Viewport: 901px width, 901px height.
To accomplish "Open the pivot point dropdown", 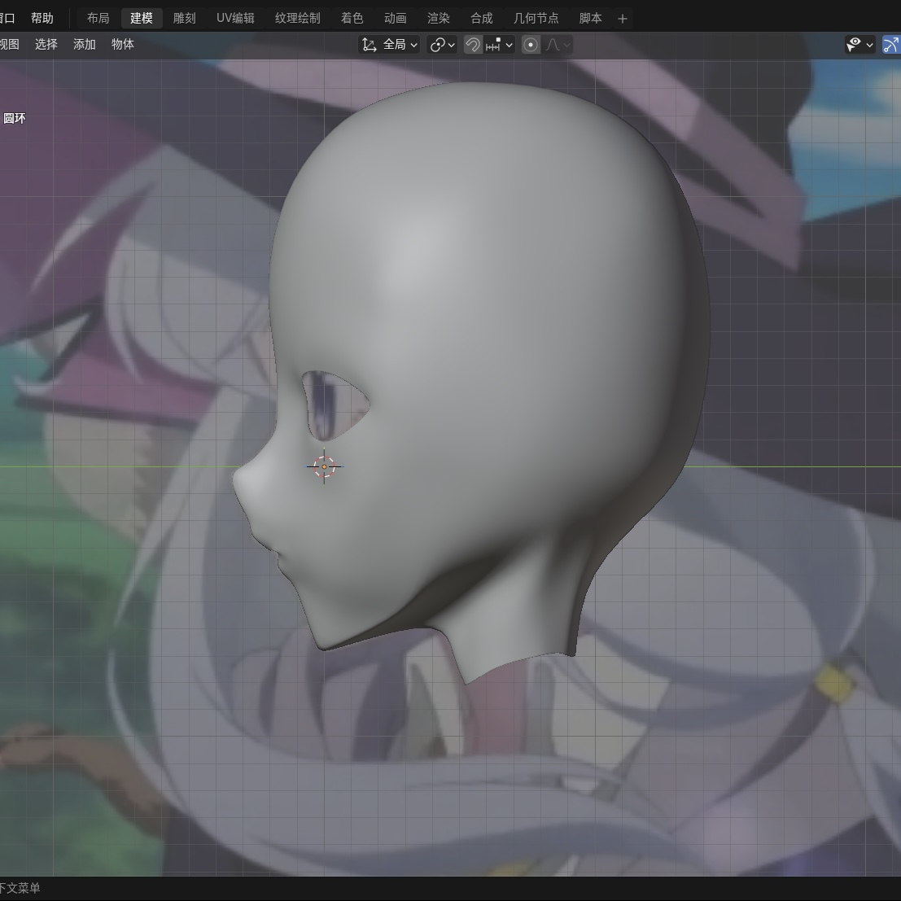I will (442, 45).
